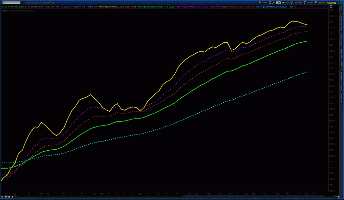Click the green MovAvgExponential (CLOSE, 34, 0) label
The image size is (344, 200).
click(153, 7)
